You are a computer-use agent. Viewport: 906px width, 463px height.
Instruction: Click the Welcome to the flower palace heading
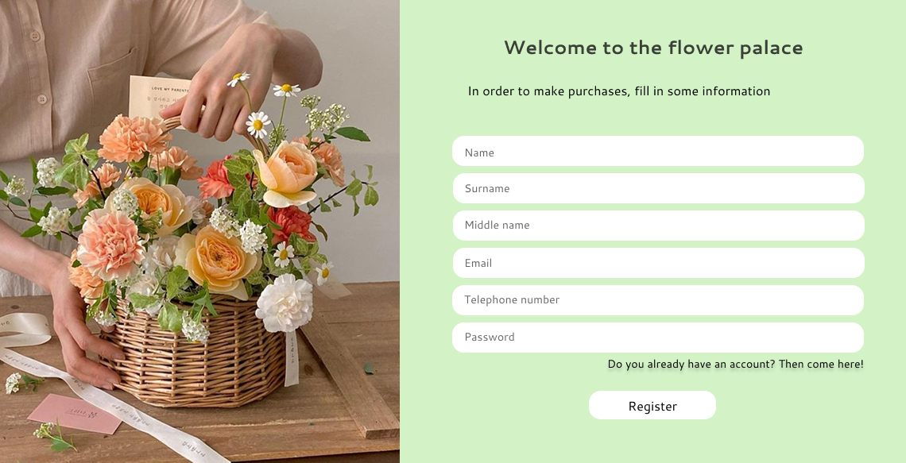point(653,48)
